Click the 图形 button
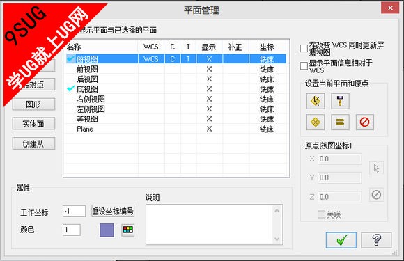 (33, 104)
